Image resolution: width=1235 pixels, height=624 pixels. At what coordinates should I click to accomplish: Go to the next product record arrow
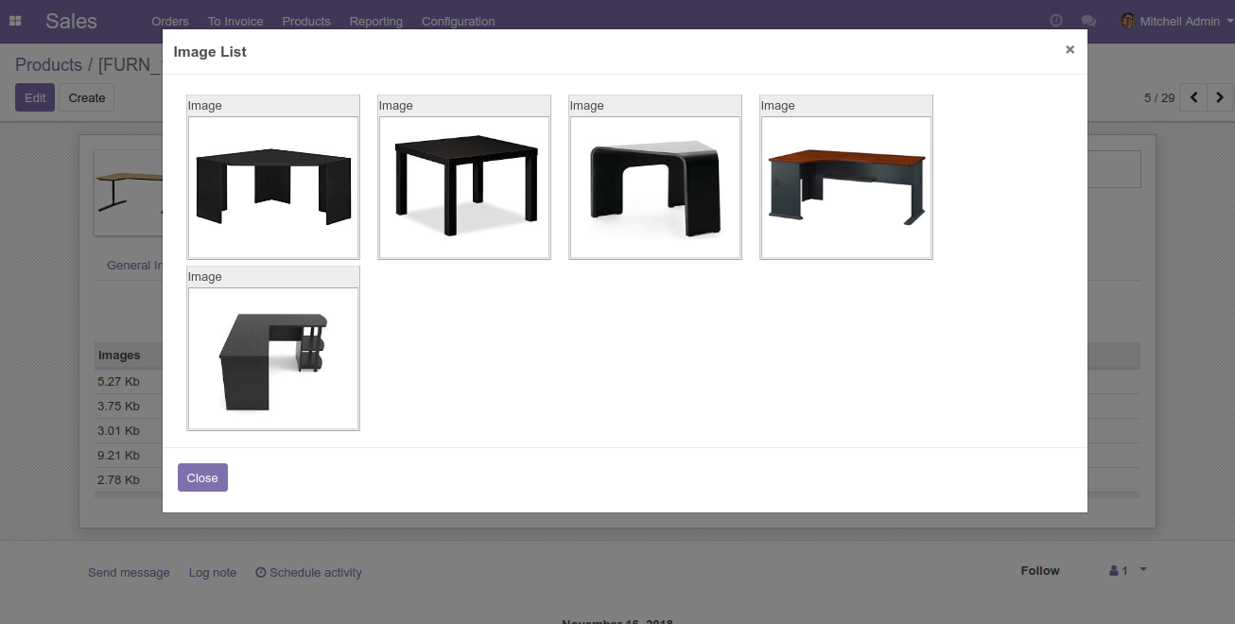[1220, 97]
